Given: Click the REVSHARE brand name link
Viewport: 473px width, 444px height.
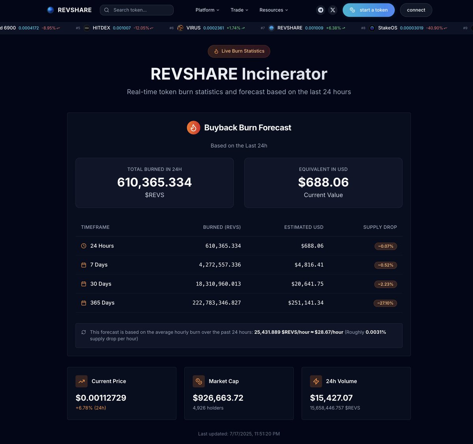Looking at the screenshot, I should 74,10.
